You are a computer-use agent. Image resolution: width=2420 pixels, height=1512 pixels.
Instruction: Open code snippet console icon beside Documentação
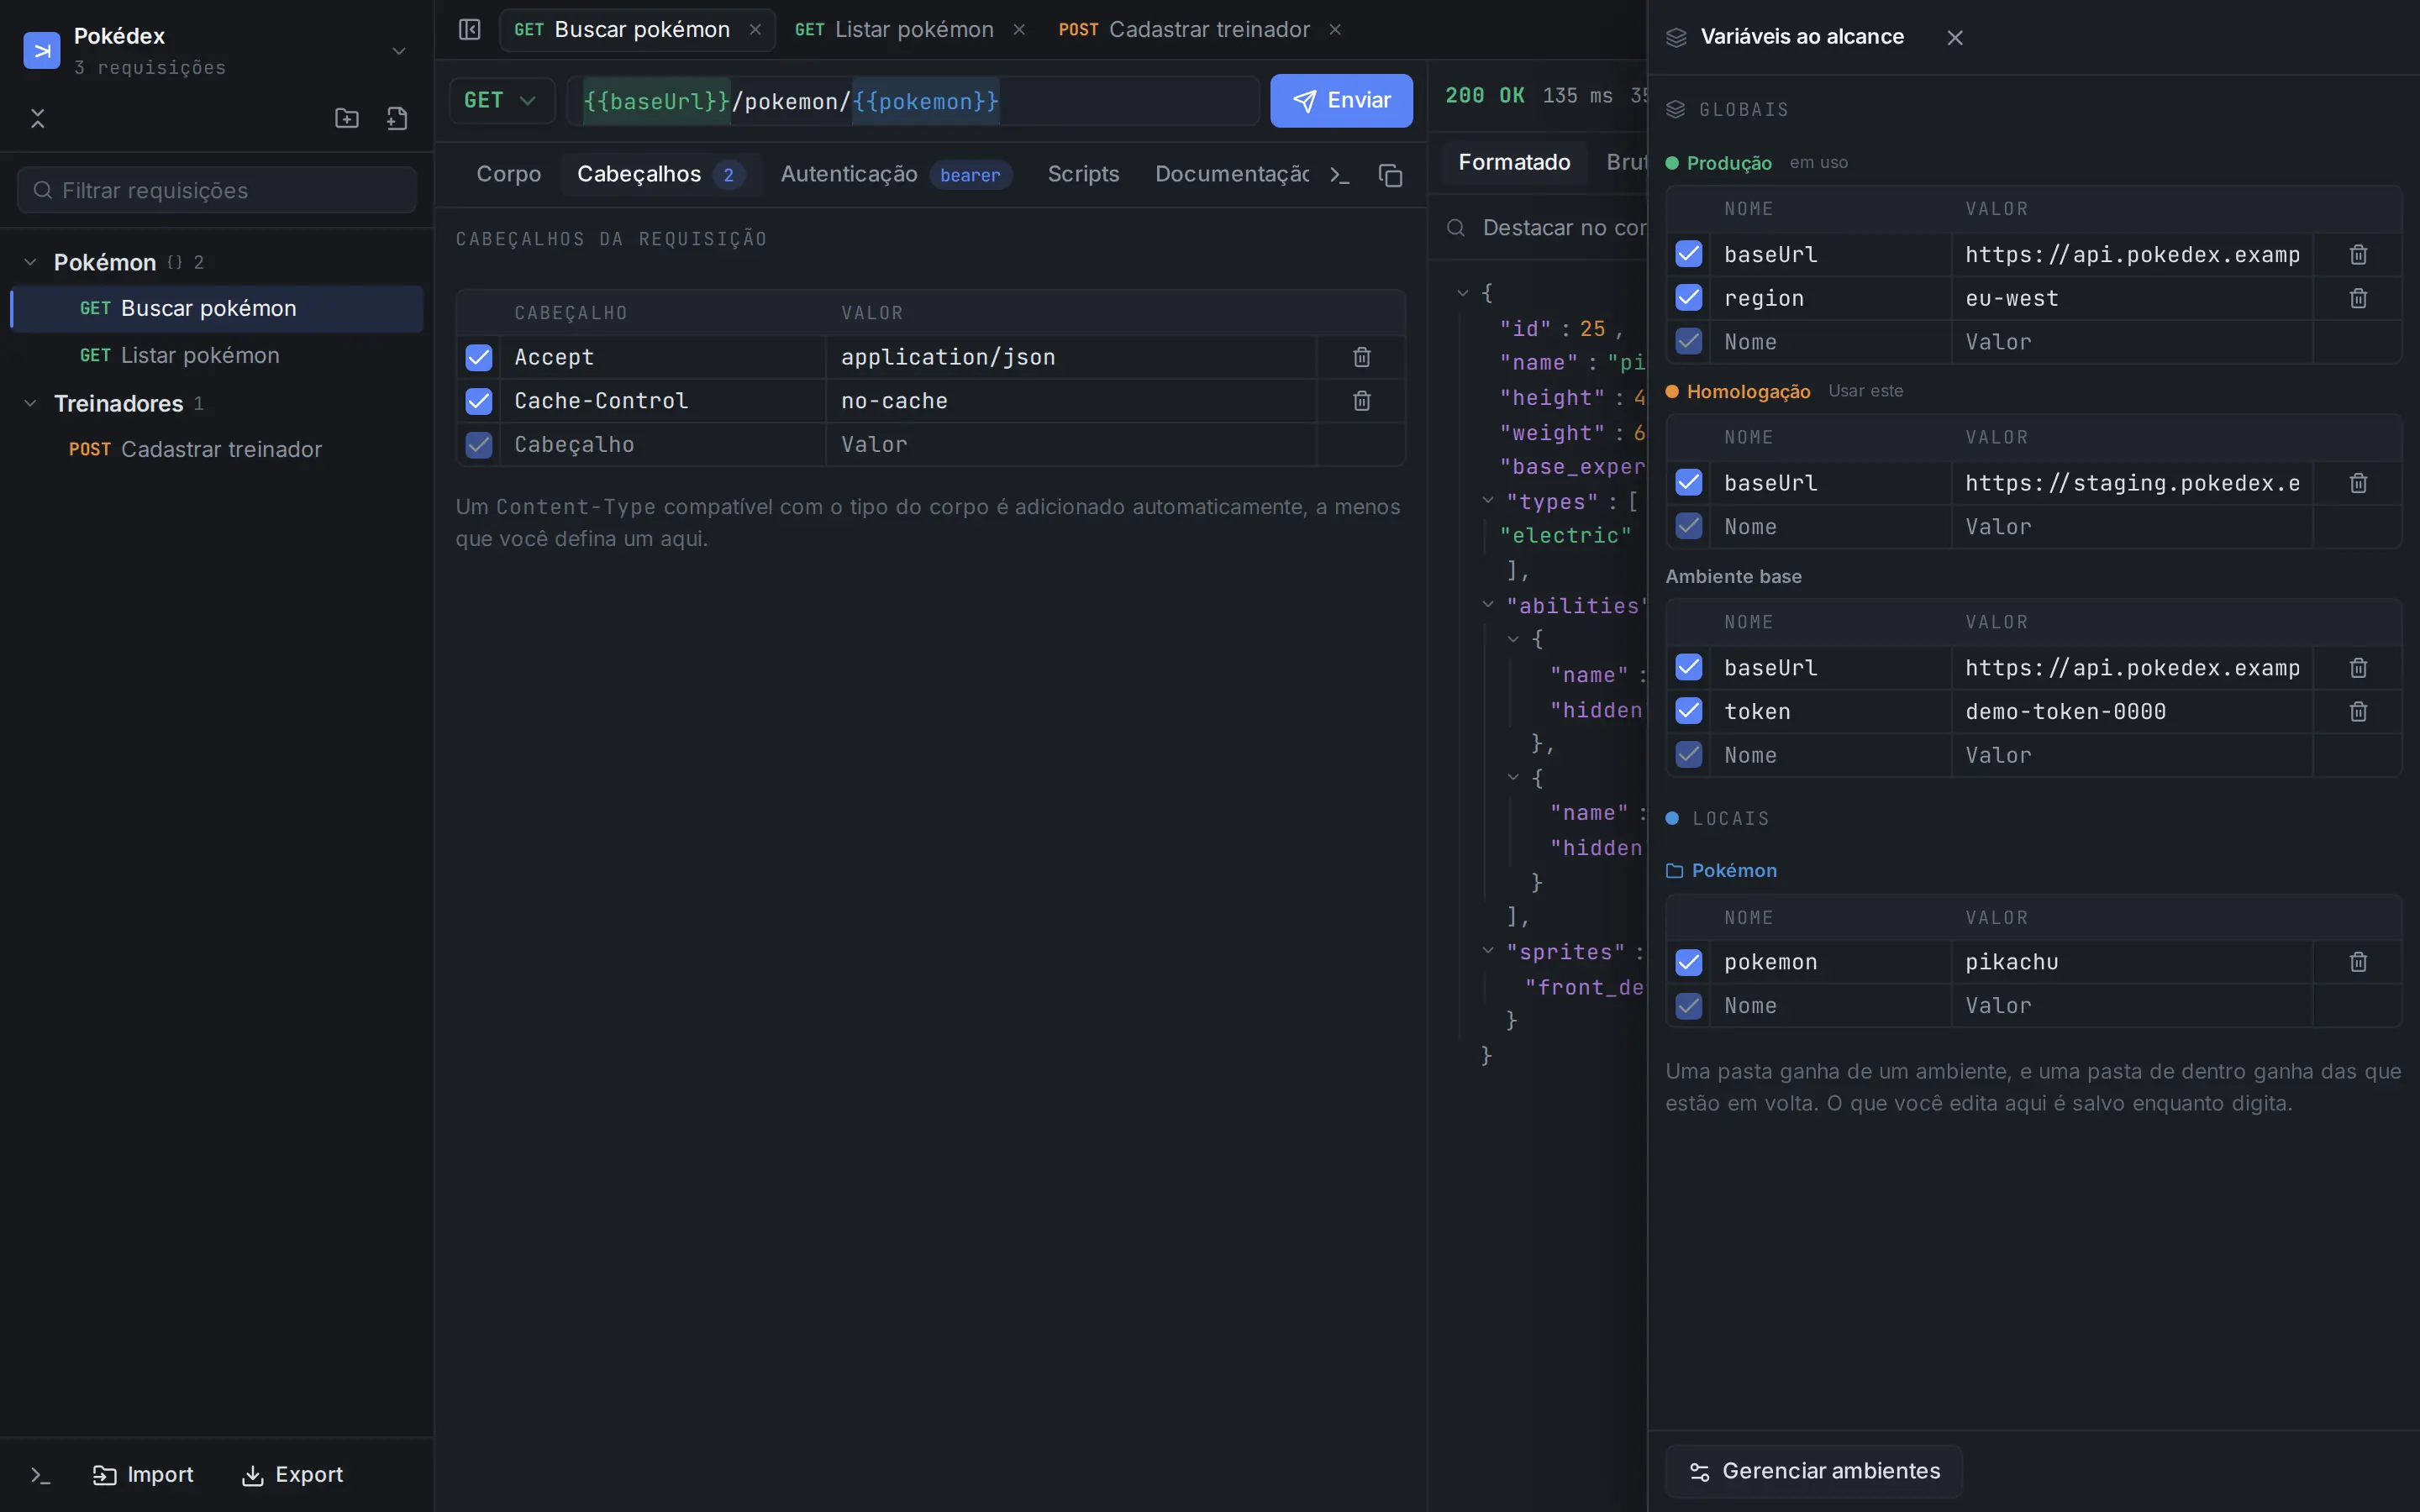click(1340, 175)
